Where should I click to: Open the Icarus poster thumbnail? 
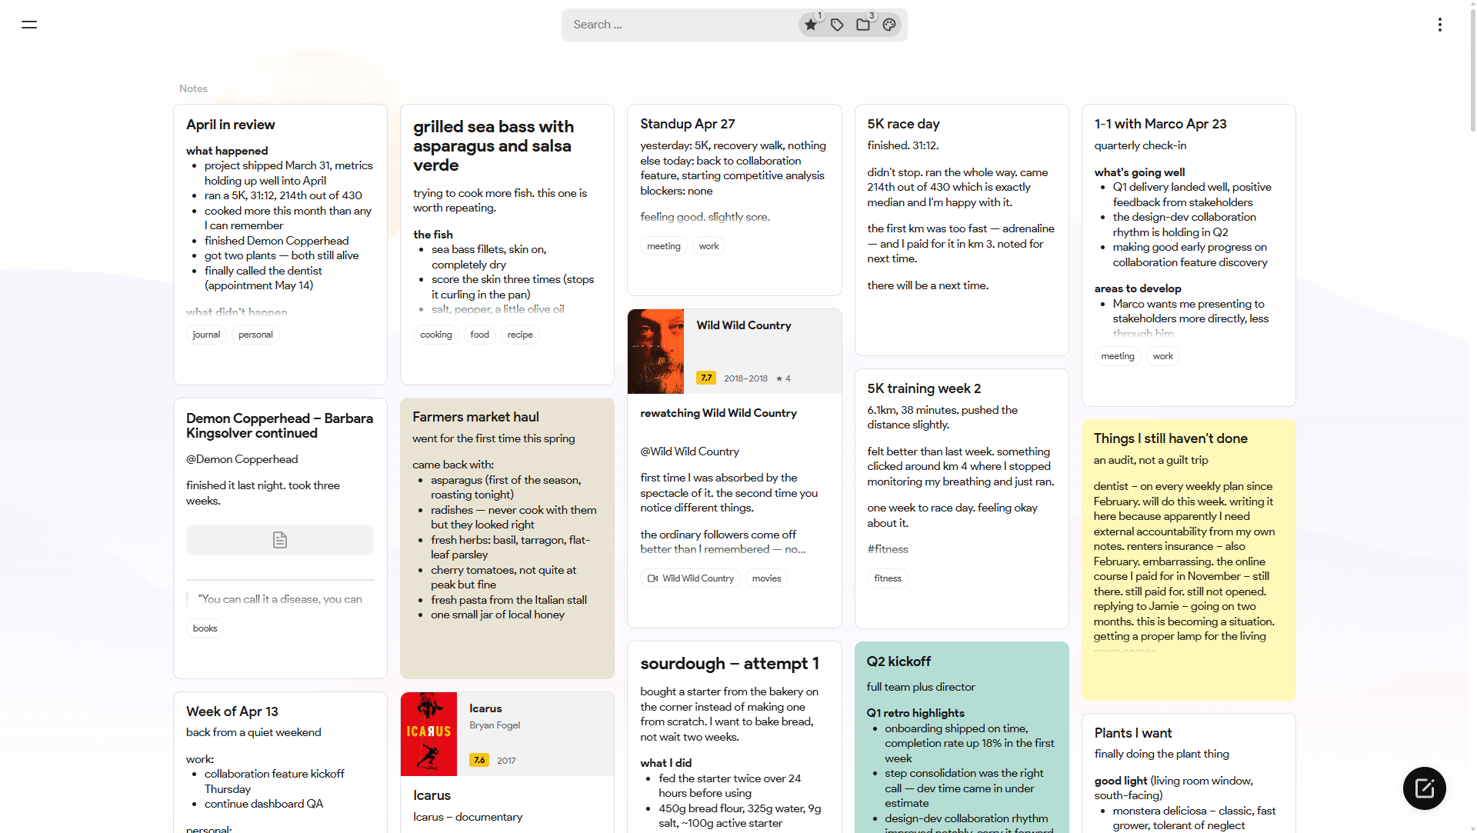pos(429,734)
